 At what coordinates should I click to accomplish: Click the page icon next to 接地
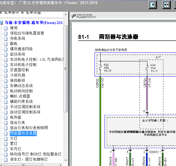pos(6,28)
